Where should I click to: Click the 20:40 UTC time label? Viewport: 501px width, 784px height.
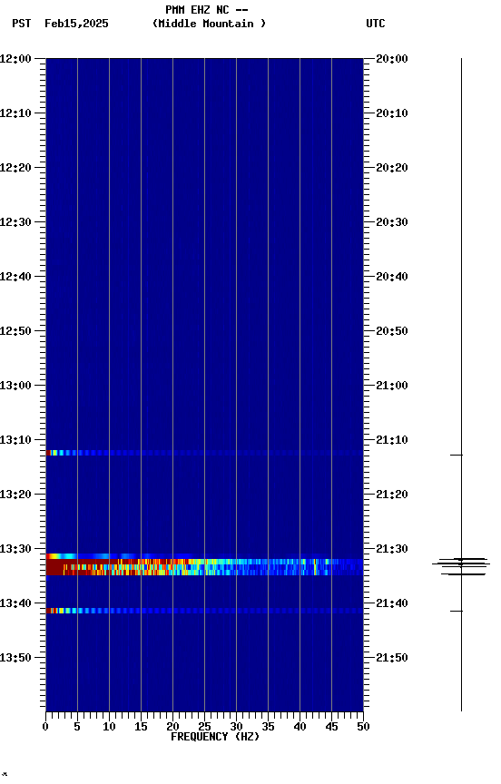392,277
